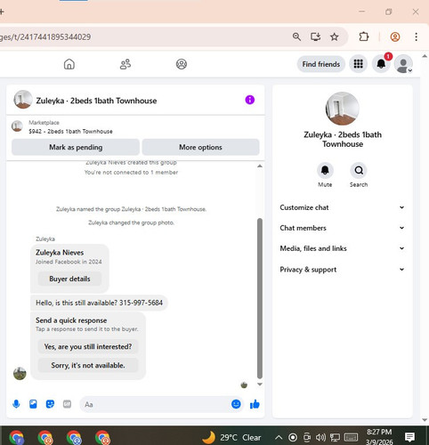
Task: Click the group photo in side panel
Action: point(342,109)
